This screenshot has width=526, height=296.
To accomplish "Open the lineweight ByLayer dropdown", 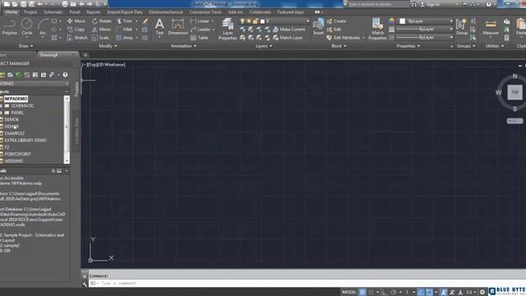I will coord(424,30).
